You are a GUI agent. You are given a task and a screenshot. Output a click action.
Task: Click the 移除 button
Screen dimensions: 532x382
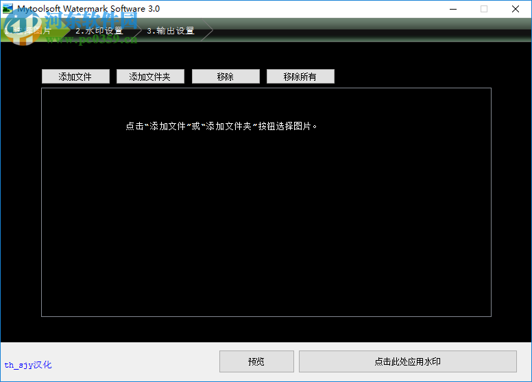coord(226,77)
